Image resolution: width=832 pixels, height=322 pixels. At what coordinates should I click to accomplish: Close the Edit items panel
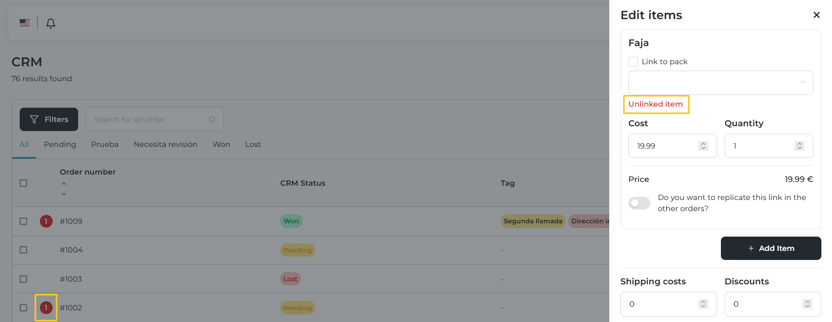pos(817,15)
